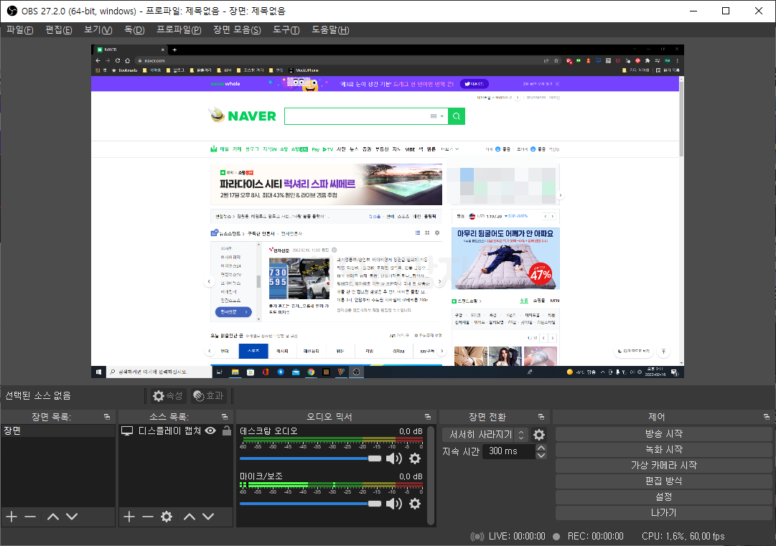Open the 장면 모음(S) menu
The image size is (776, 546).
click(237, 29)
